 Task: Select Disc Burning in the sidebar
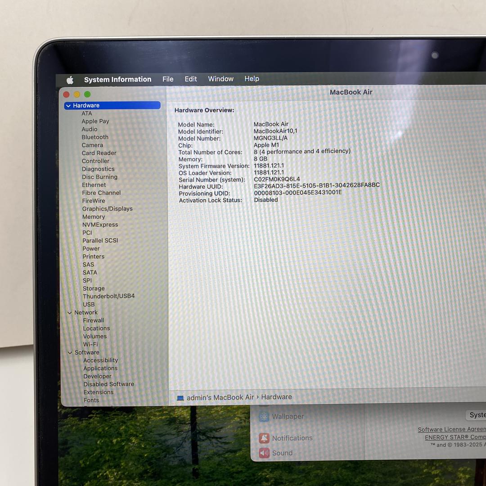click(99, 177)
